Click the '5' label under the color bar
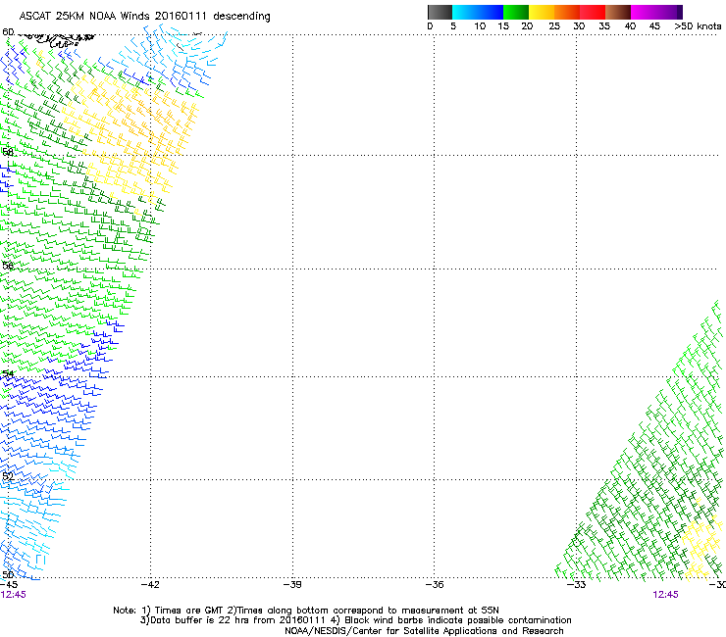The height and width of the screenshot is (637, 726). tap(453, 26)
